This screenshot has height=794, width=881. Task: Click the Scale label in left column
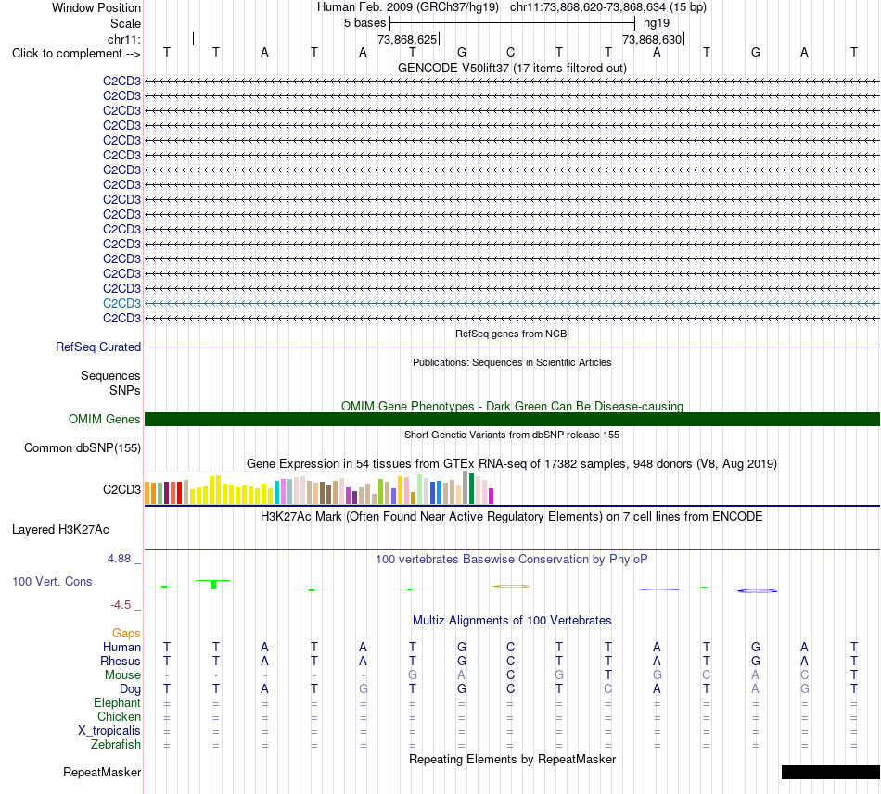click(x=125, y=23)
